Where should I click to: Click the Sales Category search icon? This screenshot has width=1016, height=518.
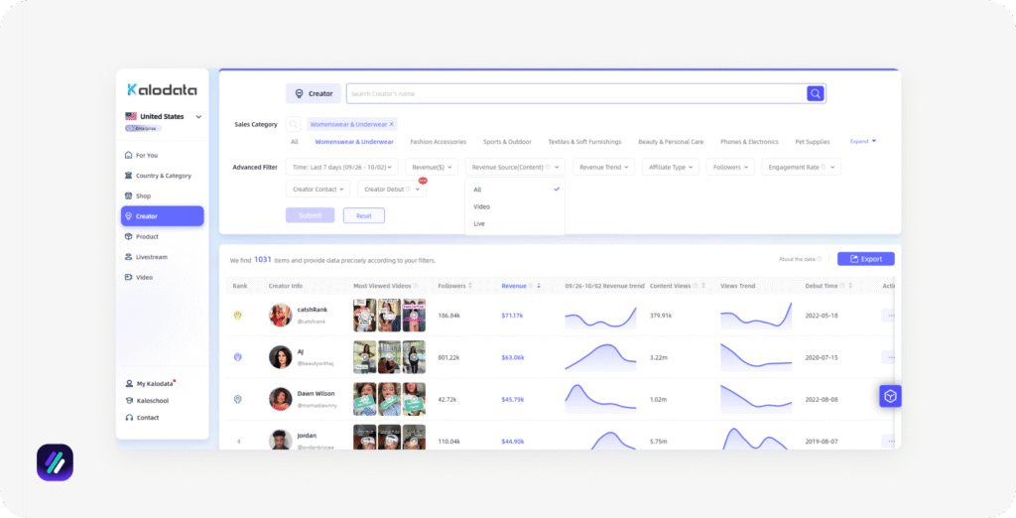(294, 124)
